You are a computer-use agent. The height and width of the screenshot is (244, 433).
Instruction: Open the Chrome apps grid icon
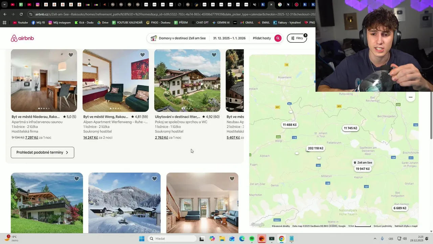coord(4,23)
